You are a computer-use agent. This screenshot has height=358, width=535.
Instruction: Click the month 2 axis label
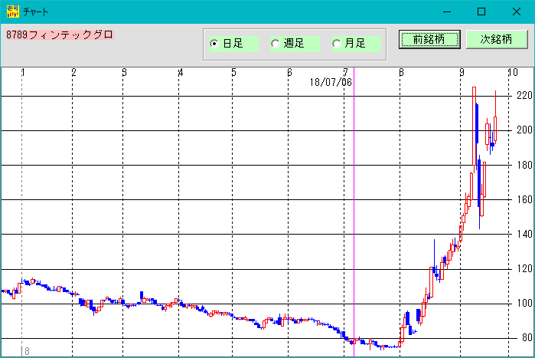(x=73, y=72)
